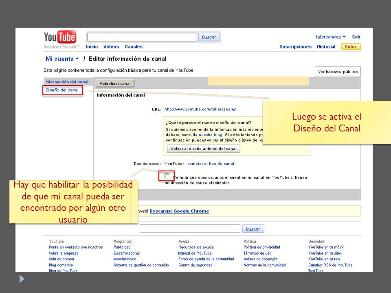Screen dimensions: 391x293
Task: Open Canales RSS de YouTube link
Action: pyautogui.click(x=330, y=265)
